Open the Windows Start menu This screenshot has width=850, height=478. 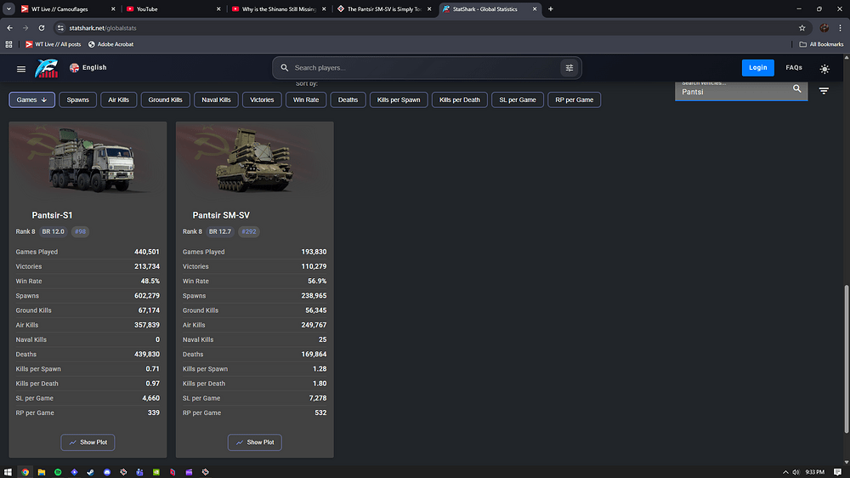8,472
